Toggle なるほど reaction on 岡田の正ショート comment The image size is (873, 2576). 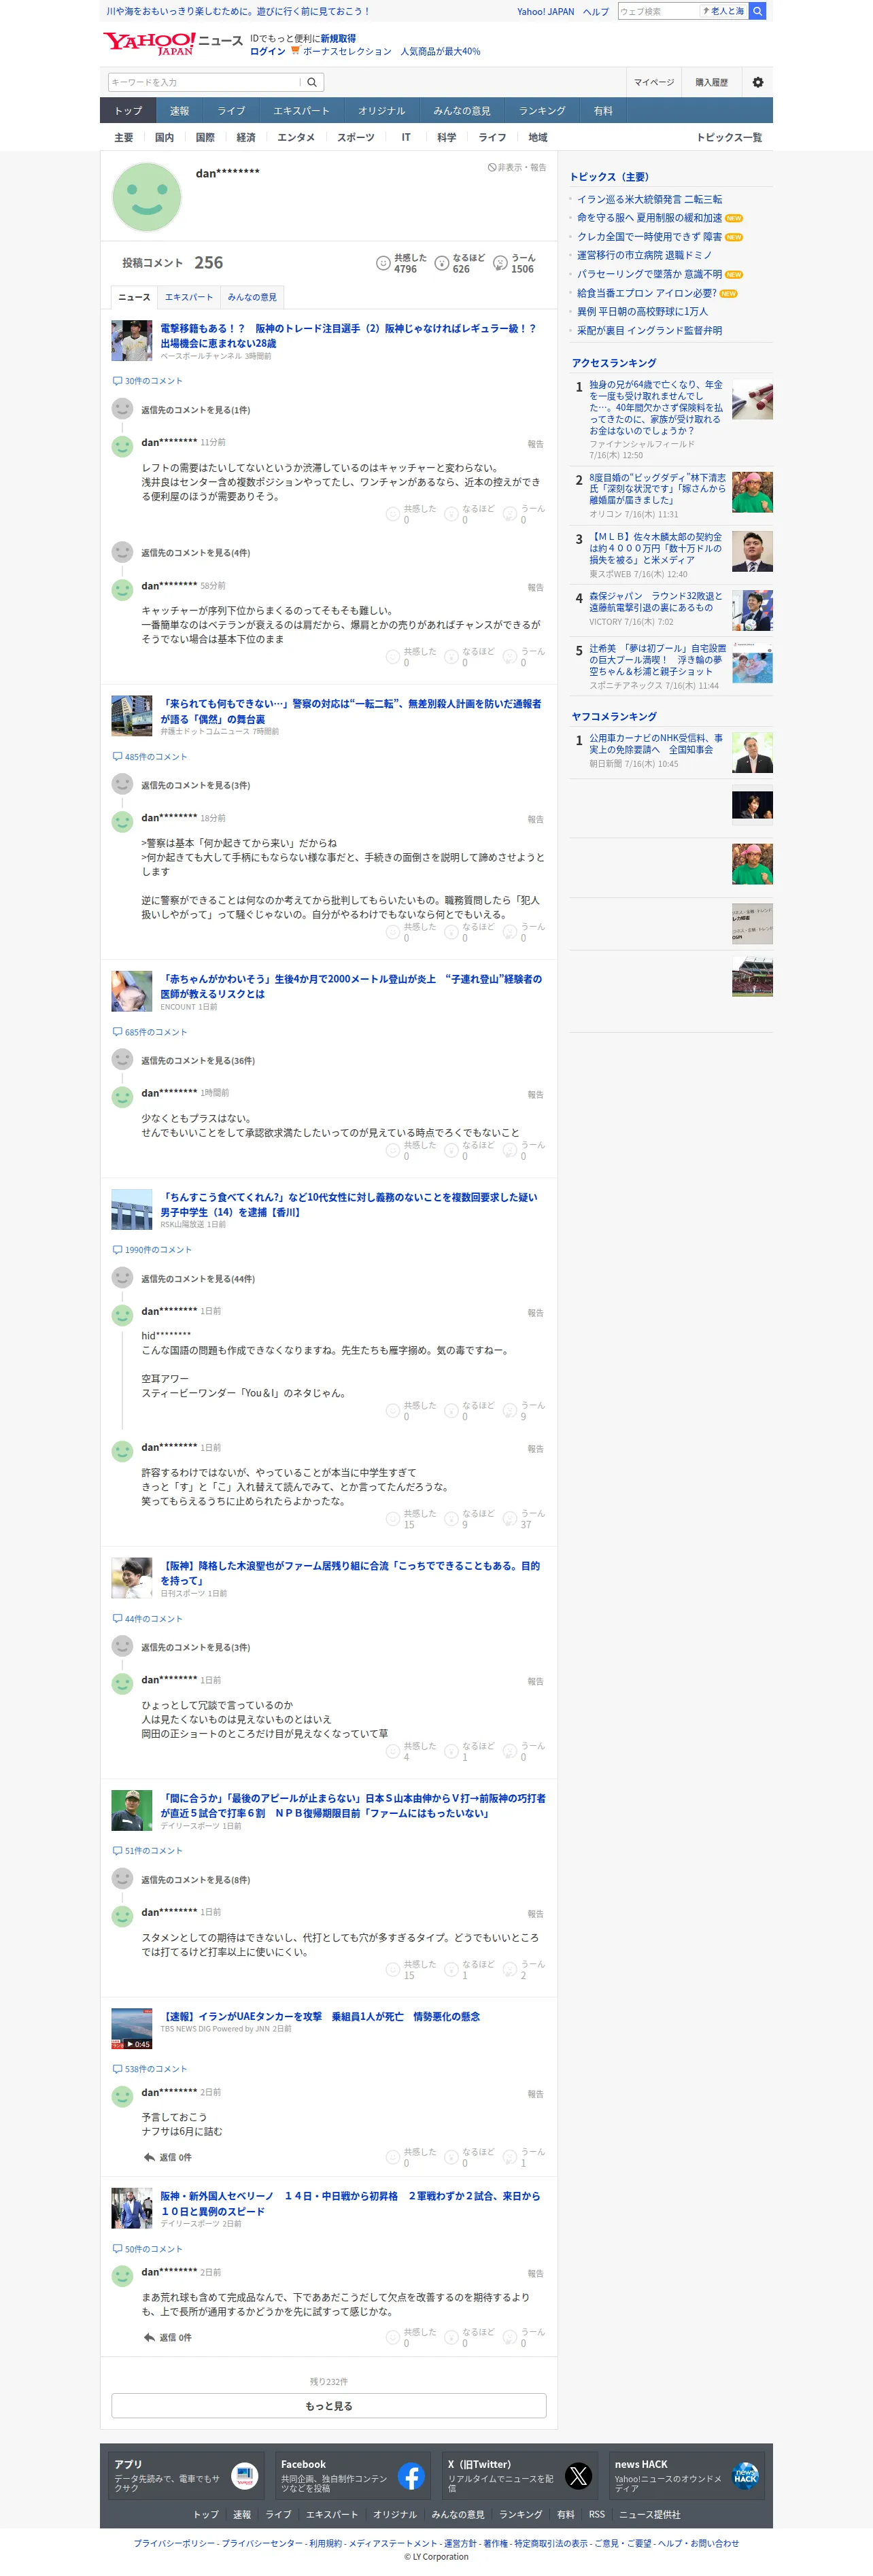click(x=468, y=1751)
